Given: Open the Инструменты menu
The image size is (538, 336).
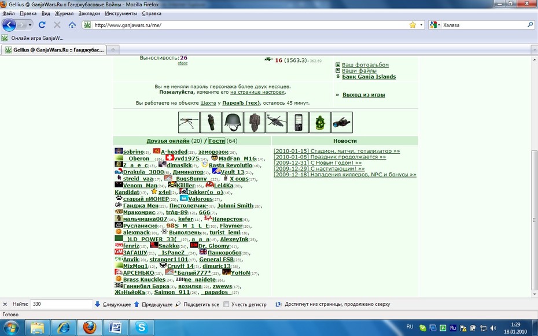Looking at the screenshot, I should (x=121, y=13).
